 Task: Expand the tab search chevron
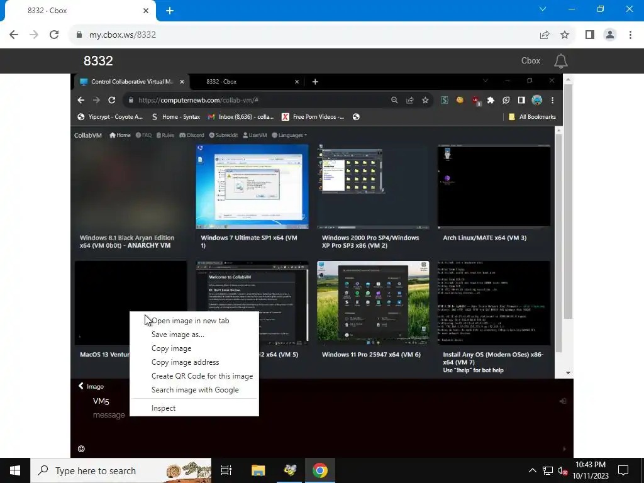pyautogui.click(x=543, y=9)
